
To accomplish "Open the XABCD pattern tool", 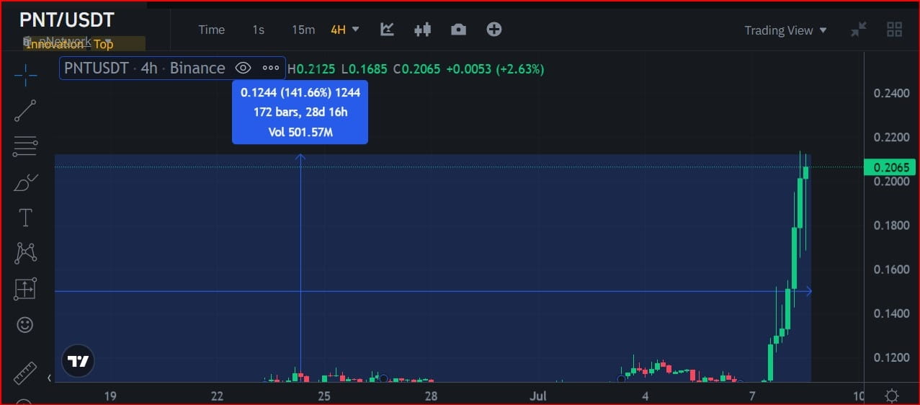I will pos(25,253).
